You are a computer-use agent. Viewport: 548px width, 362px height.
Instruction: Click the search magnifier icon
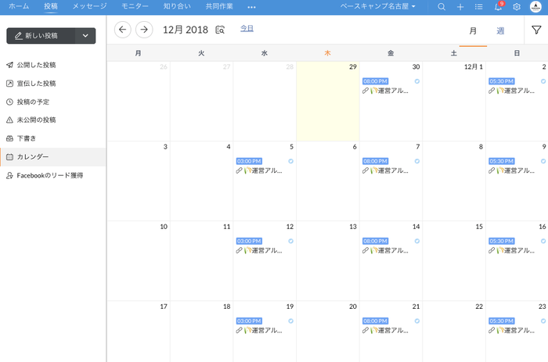coord(442,6)
